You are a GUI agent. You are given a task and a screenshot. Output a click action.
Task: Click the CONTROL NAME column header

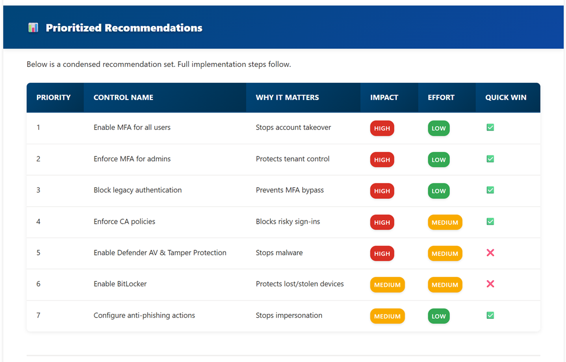[123, 97]
